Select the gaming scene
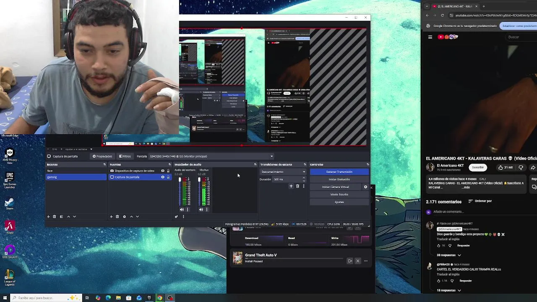Image resolution: width=537 pixels, height=302 pixels. tap(76, 177)
